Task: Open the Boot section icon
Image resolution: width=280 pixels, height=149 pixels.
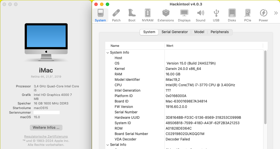Action: [x=132, y=15]
